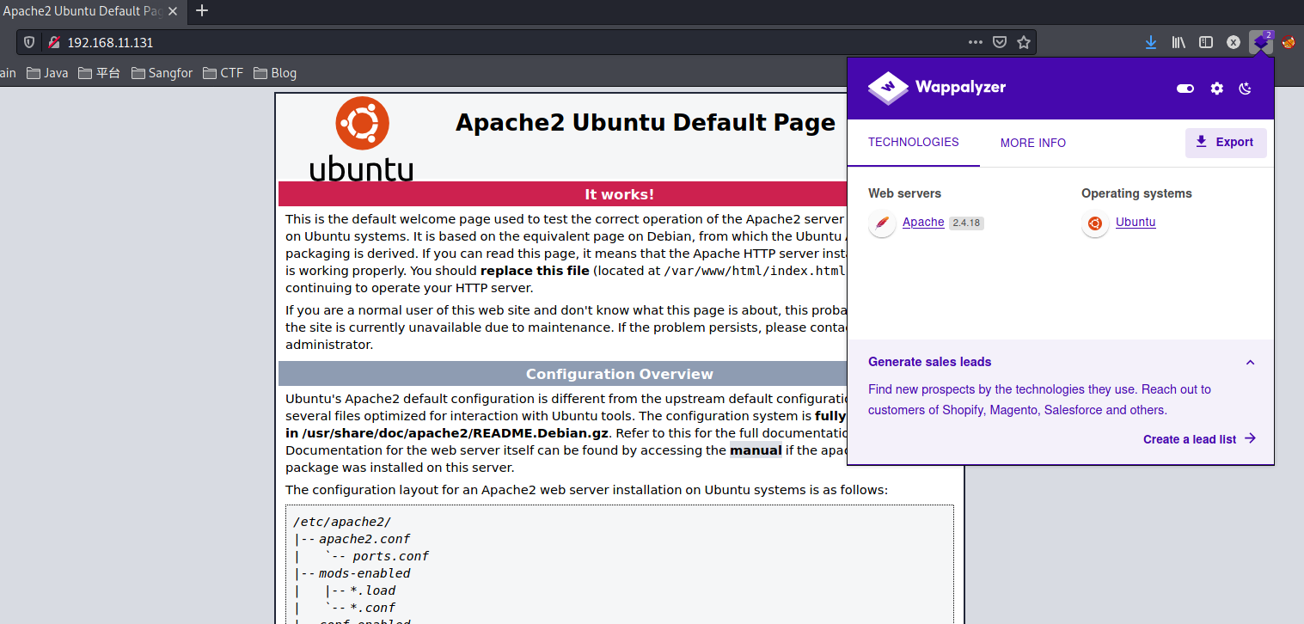Bookmark this page with the star icon
The image size is (1304, 624).
click(x=1024, y=42)
